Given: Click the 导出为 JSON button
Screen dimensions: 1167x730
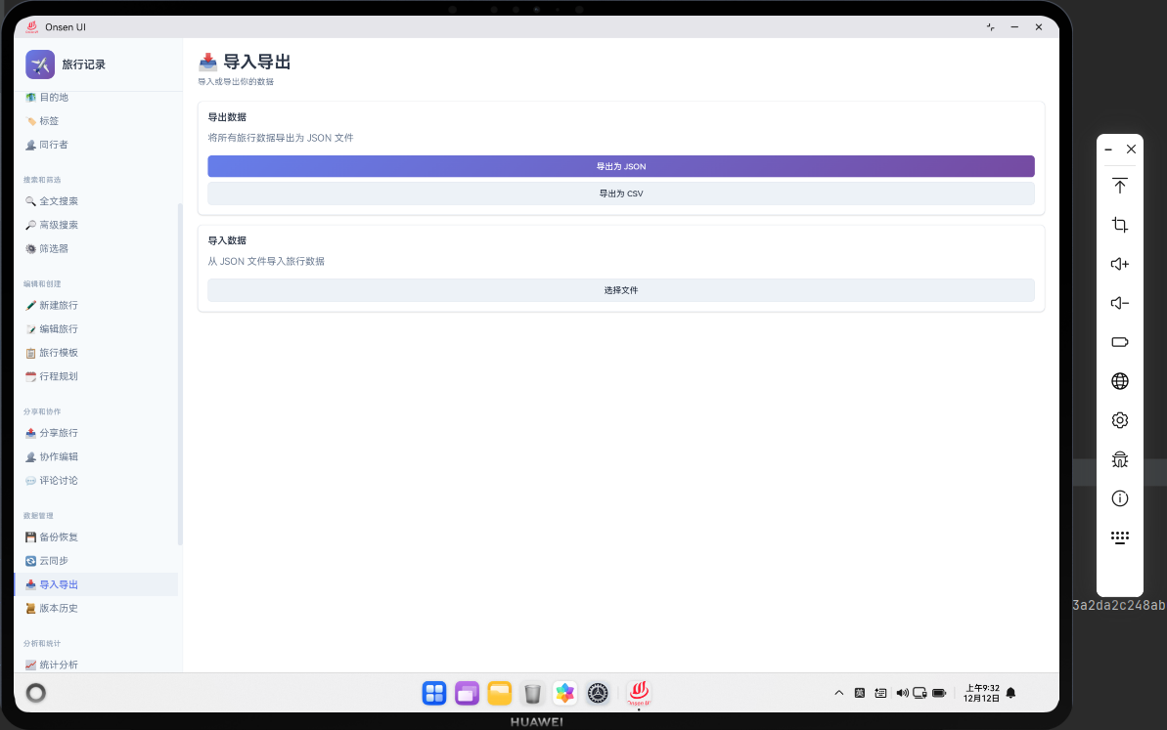Looking at the screenshot, I should point(620,166).
